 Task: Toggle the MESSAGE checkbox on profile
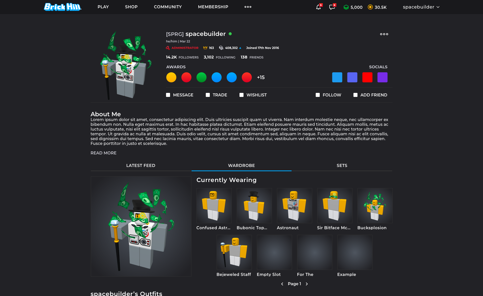coord(168,95)
